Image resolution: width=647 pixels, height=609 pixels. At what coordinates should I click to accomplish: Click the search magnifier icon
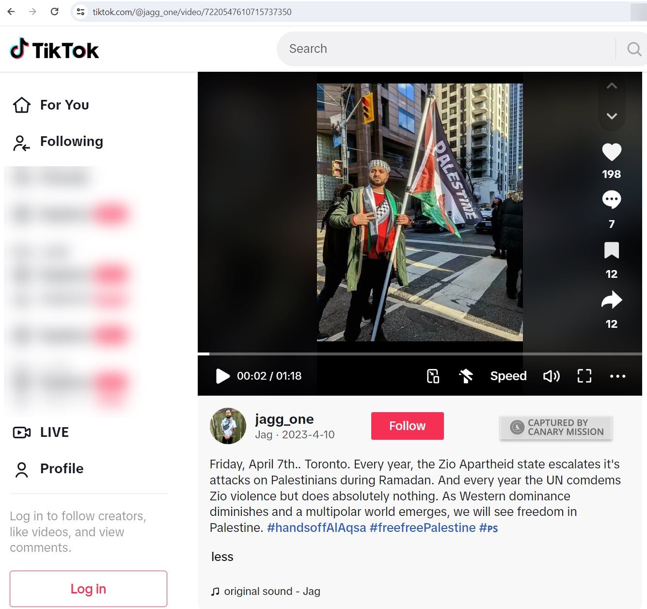(633, 49)
